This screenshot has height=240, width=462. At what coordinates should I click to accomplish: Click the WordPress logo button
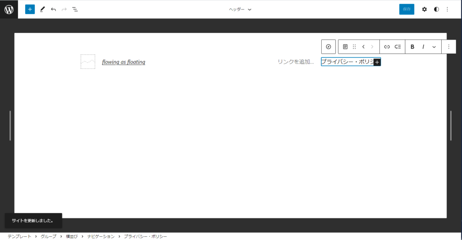click(x=9, y=9)
